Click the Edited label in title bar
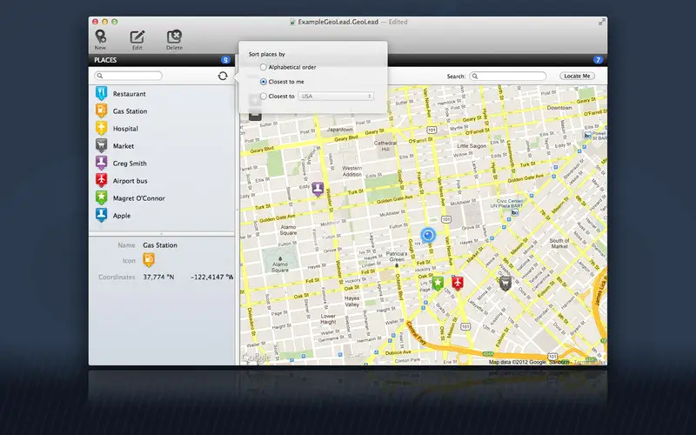 [x=398, y=22]
